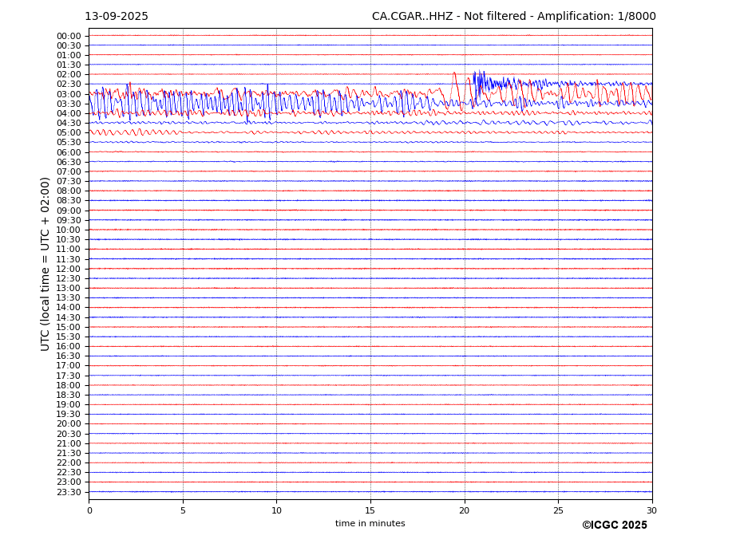Click the 03:00 time row label
This screenshot has width=740, height=555.
tap(69, 94)
